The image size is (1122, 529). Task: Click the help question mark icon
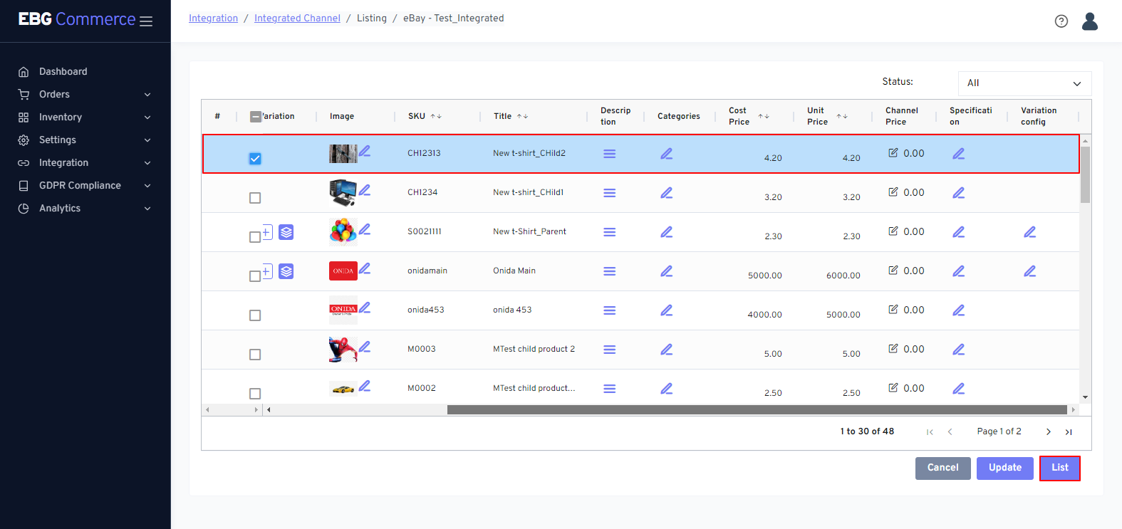tap(1061, 21)
